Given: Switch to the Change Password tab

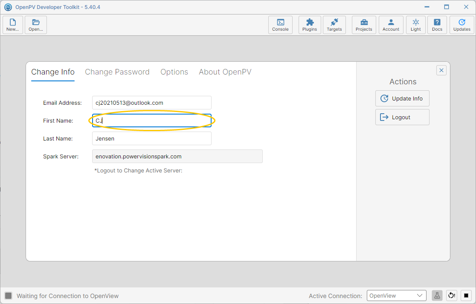Looking at the screenshot, I should tap(117, 72).
